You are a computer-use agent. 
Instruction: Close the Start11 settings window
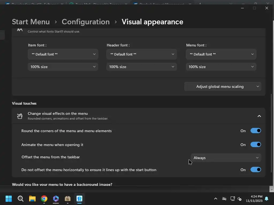(x=267, y=8)
